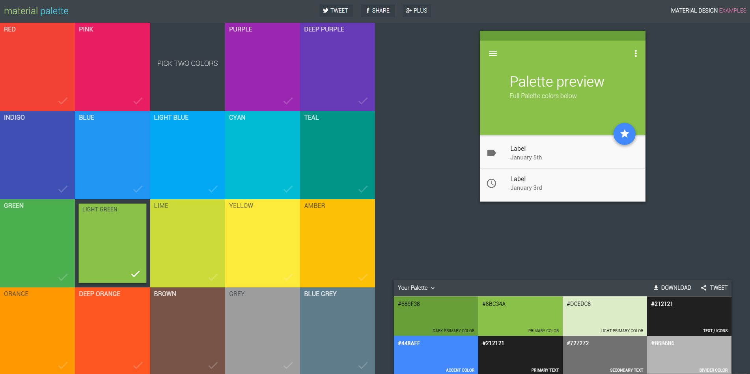Deselect the checked Light Green color tile
The image size is (750, 374).
tap(112, 243)
